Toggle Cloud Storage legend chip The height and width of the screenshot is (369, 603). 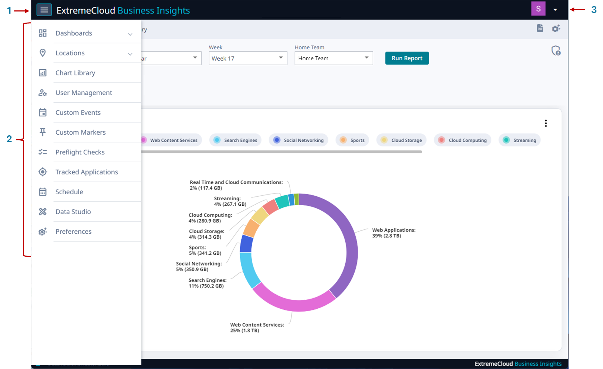point(401,140)
